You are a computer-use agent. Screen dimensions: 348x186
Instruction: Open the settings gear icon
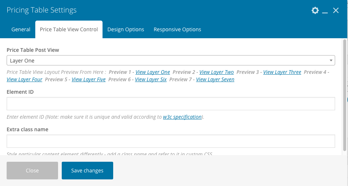point(315,10)
